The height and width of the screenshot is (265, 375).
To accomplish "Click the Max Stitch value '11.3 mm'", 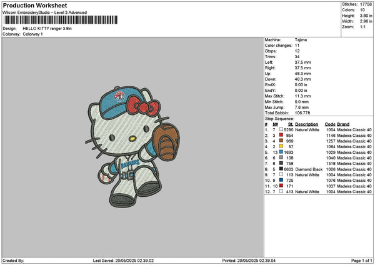I will tap(302, 96).
